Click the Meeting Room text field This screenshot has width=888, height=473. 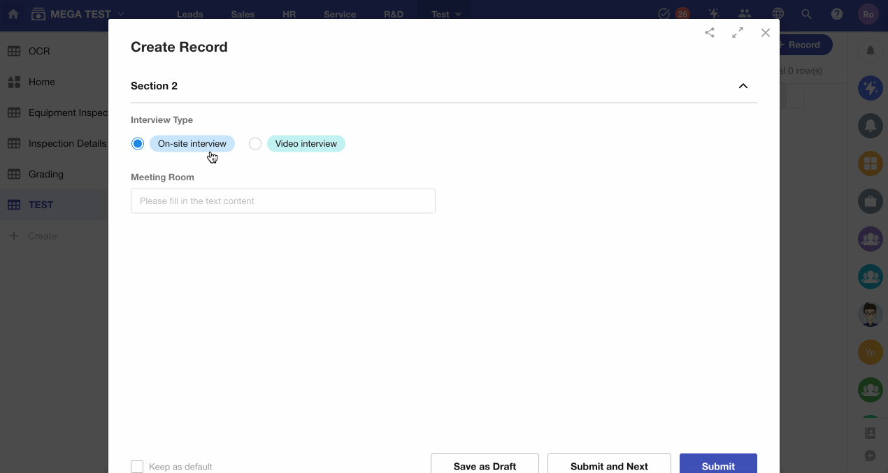[282, 201]
